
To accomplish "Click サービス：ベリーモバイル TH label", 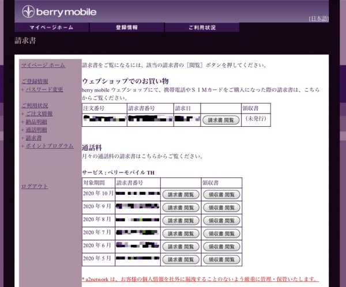I will point(118,172).
